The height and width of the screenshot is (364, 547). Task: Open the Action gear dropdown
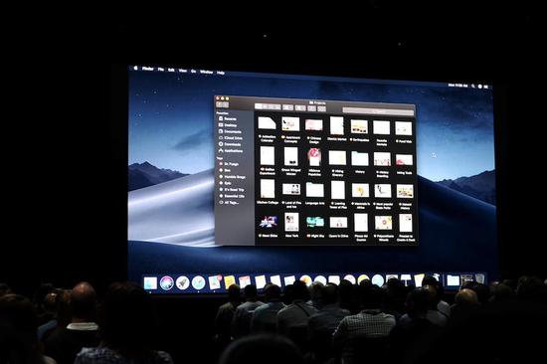[x=300, y=108]
